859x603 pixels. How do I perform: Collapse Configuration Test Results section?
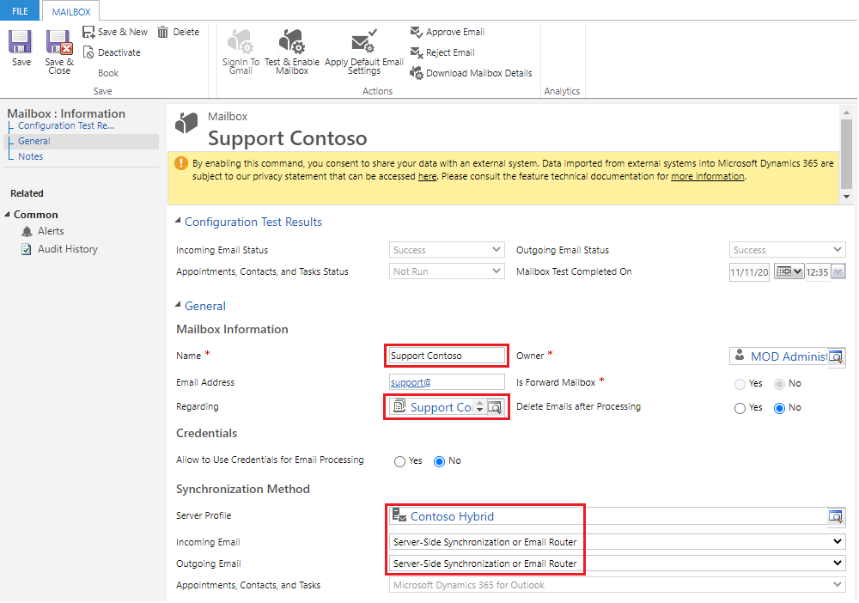[178, 220]
